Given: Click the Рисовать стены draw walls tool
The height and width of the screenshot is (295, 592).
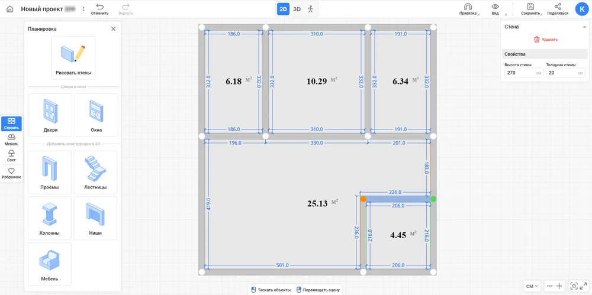Looking at the screenshot, I should (x=74, y=57).
